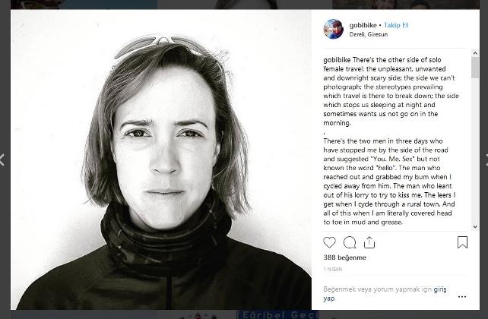Image resolution: width=488 pixels, height=319 pixels.
Task: Click gobibike username in the caption
Action: coord(339,59)
